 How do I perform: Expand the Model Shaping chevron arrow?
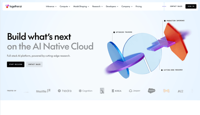[88, 7]
